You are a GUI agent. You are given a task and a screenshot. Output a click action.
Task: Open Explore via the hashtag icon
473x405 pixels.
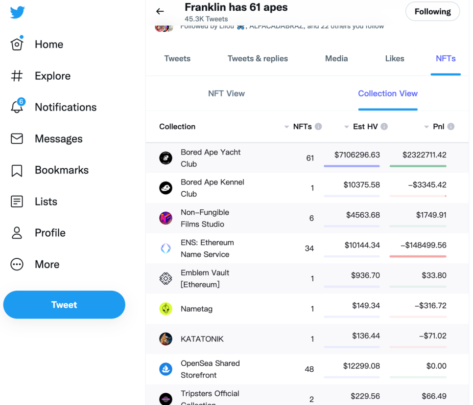click(x=17, y=76)
